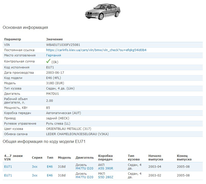The width and height of the screenshot is (206, 184).
Task: Click the engine displacement value 2.00
Action: (49, 101)
